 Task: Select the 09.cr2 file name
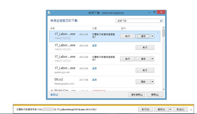(x=59, y=79)
